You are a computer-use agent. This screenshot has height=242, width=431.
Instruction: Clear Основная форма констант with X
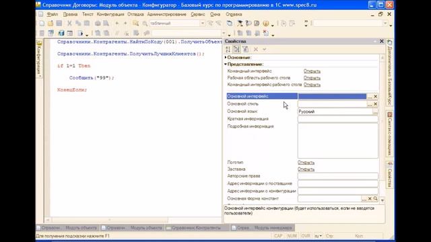point(370,198)
